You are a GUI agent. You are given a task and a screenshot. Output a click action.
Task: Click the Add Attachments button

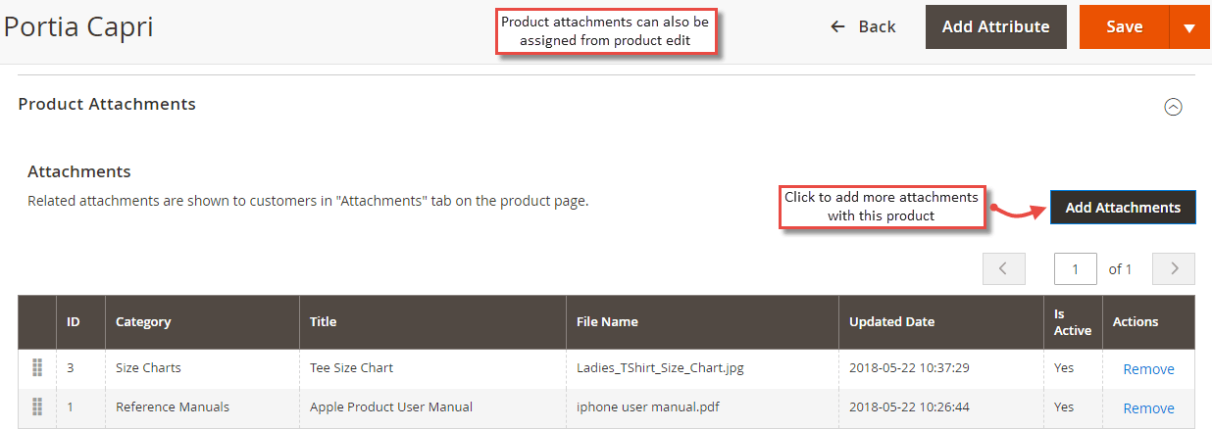tap(1123, 207)
